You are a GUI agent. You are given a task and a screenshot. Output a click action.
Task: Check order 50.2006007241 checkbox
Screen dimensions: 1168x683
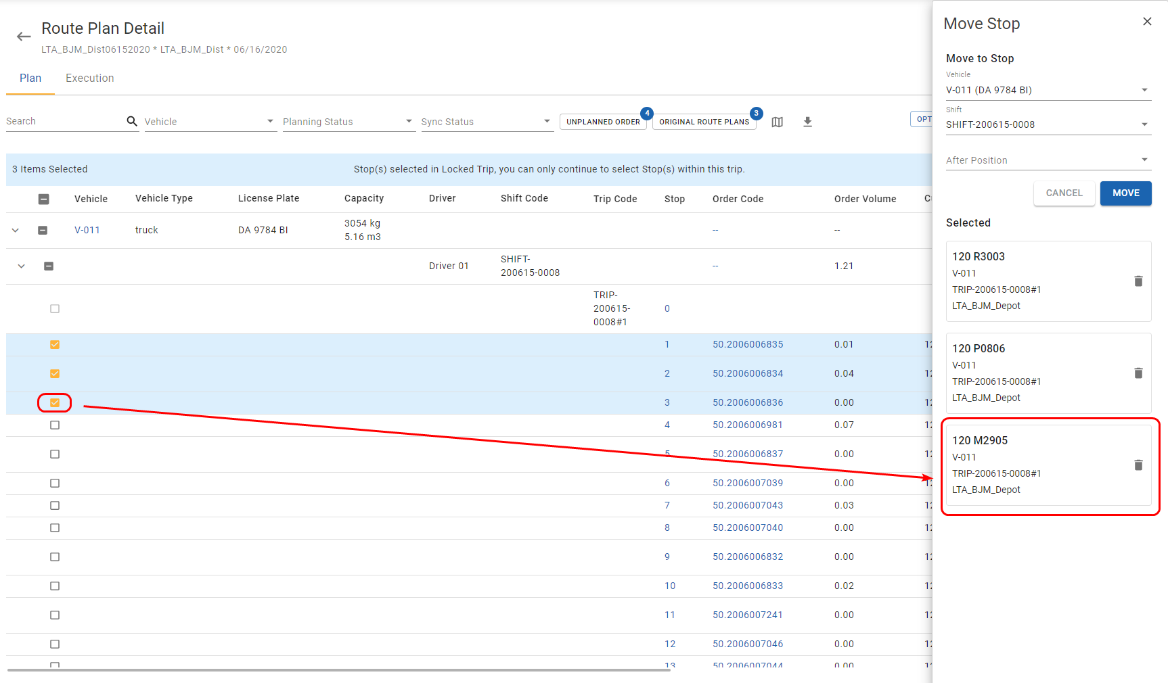point(55,615)
